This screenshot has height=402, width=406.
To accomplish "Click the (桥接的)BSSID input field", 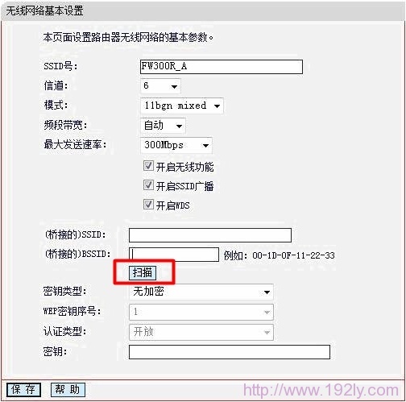I will (x=174, y=255).
